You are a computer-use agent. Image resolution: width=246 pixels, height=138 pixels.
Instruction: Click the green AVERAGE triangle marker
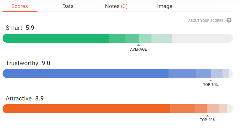pyautogui.click(x=138, y=45)
